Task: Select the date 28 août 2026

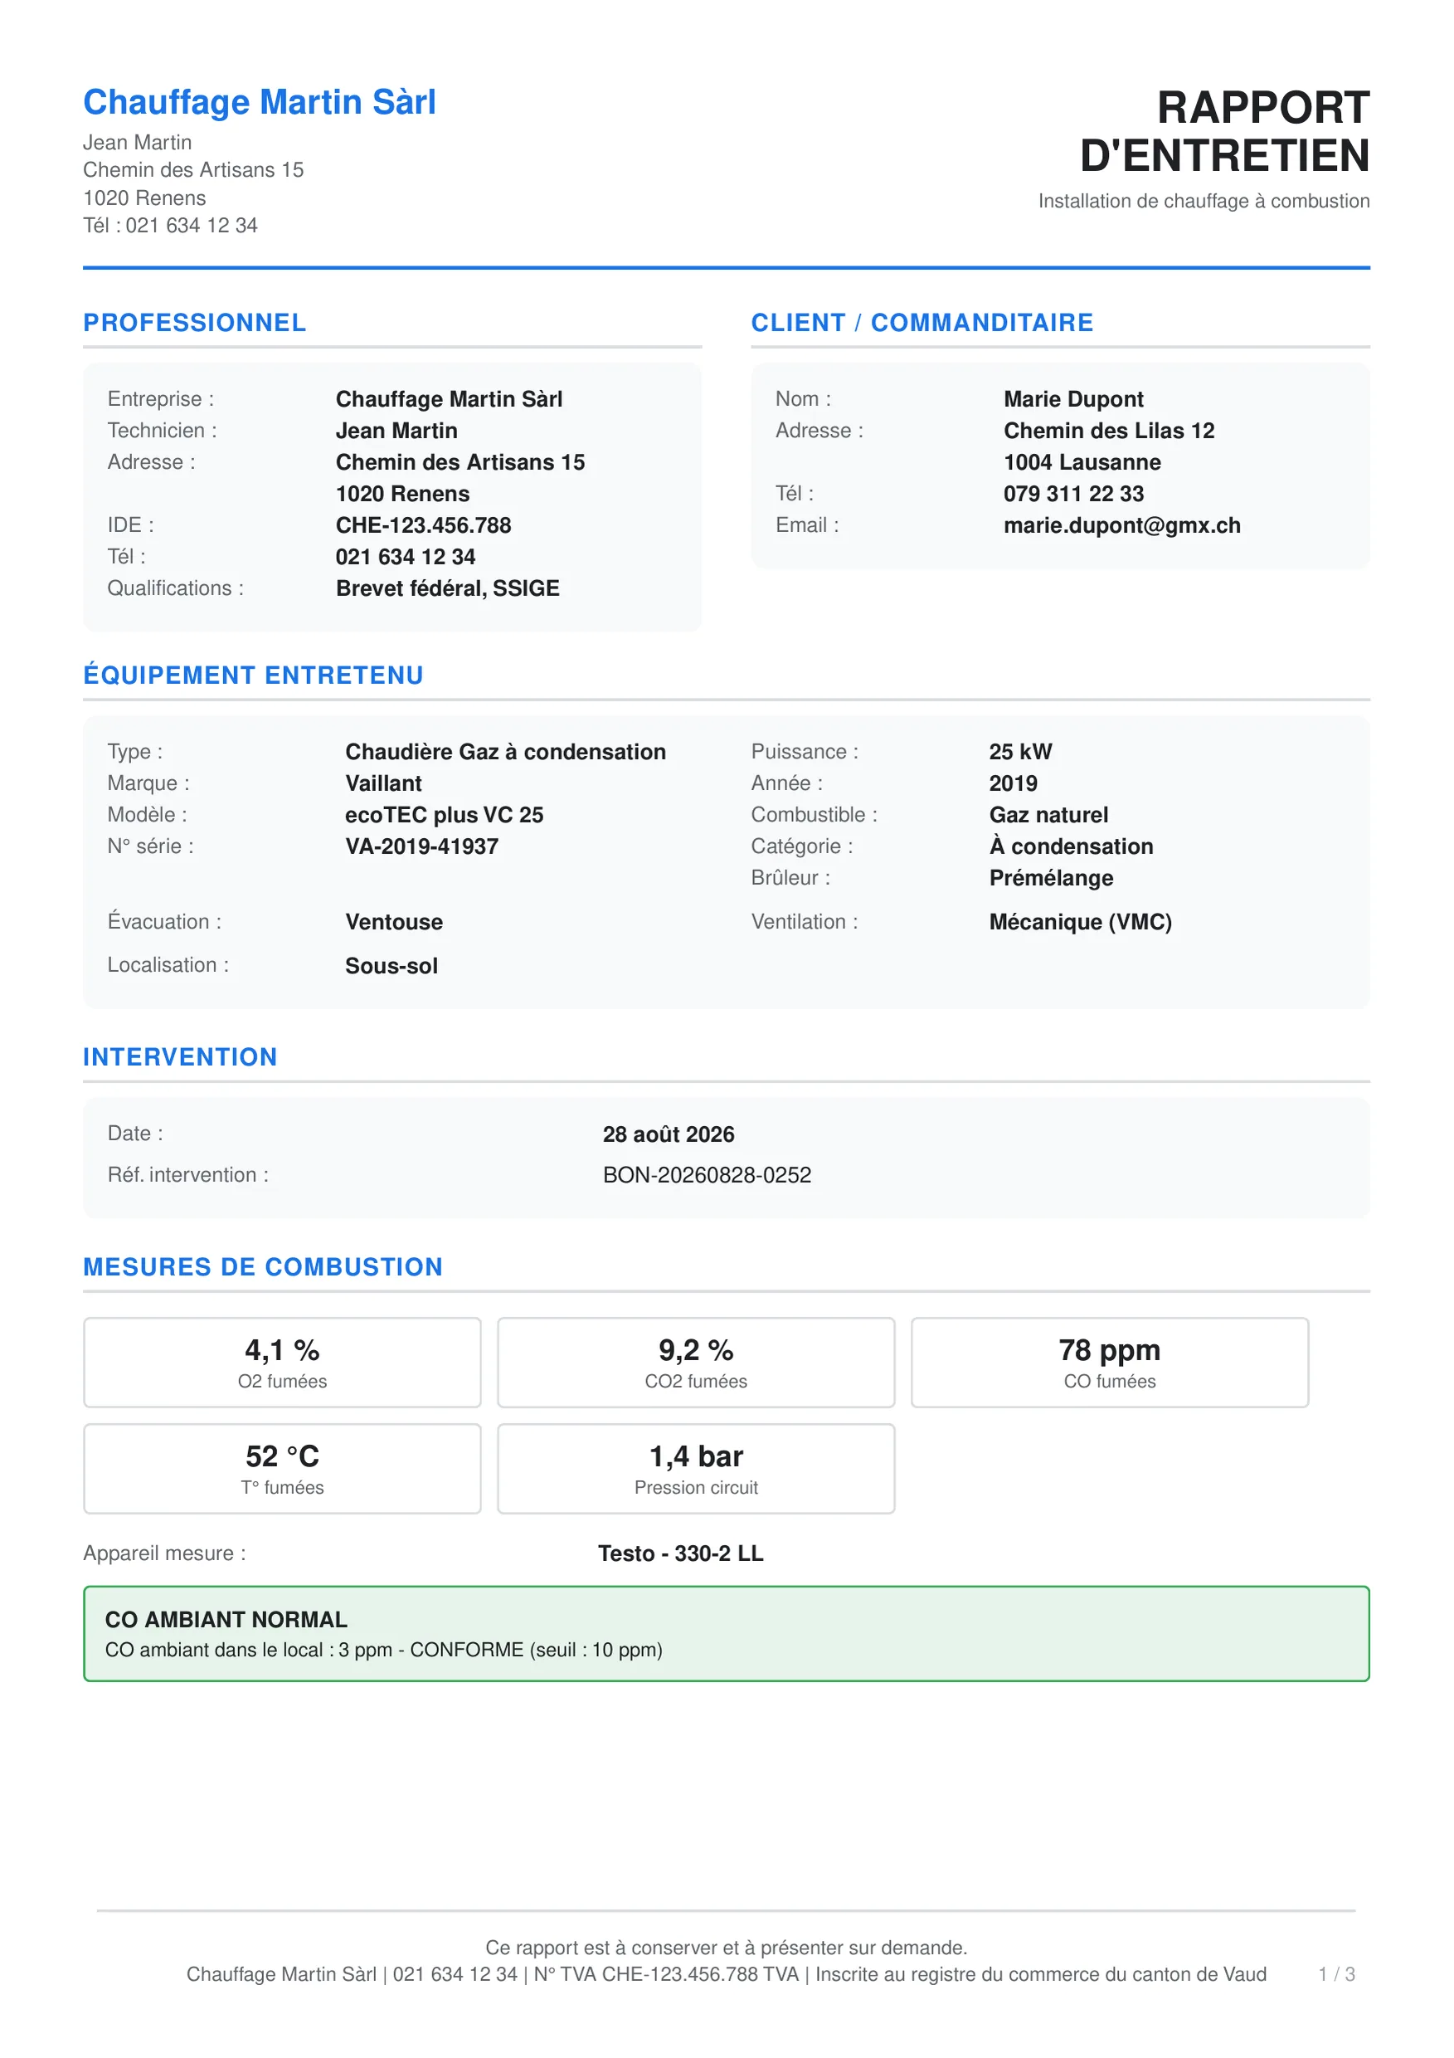Action: coord(669,1134)
